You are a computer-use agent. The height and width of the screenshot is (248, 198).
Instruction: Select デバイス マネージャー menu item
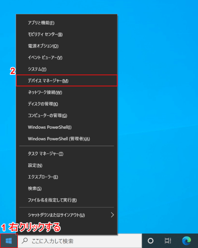pos(48,81)
